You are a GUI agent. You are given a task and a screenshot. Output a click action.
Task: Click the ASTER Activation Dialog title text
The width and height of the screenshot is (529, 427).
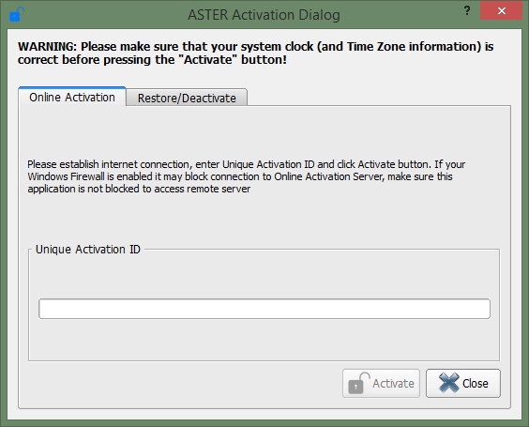coord(264,15)
